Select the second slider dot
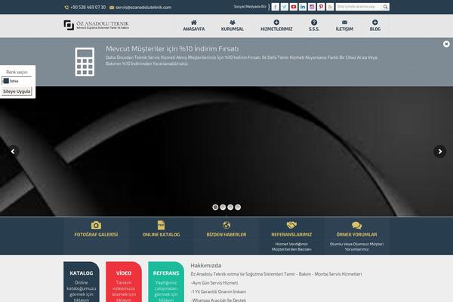 tap(223, 207)
